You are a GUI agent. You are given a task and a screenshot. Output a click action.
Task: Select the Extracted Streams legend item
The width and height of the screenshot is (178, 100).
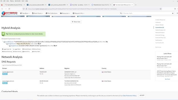tap(27, 49)
